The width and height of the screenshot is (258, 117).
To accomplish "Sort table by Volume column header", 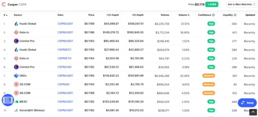I will 165,15.
